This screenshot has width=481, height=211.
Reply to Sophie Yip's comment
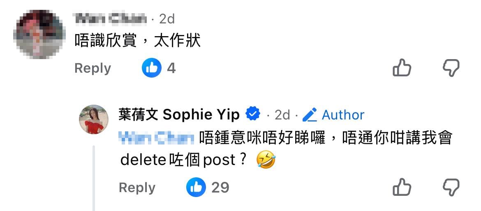pos(137,188)
